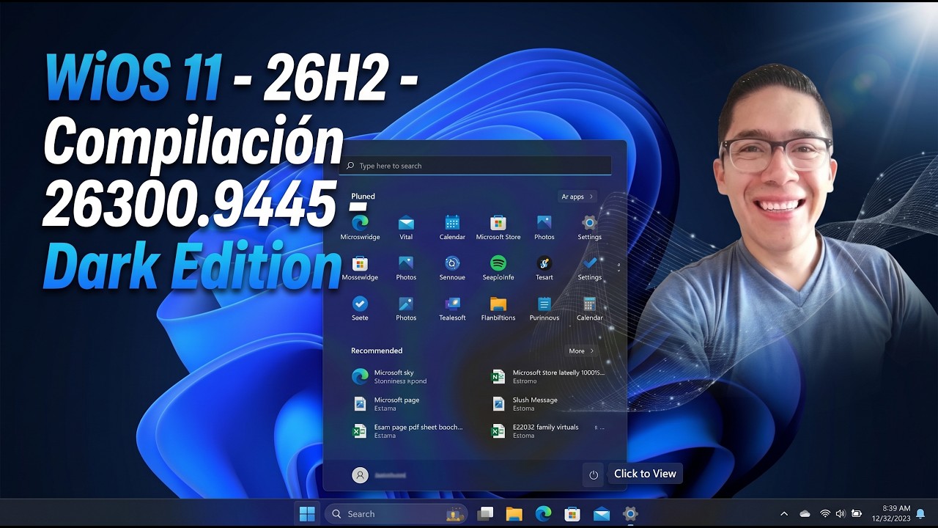Image resolution: width=938 pixels, height=528 pixels.
Task: Expand More recommended items
Action: 581,351
